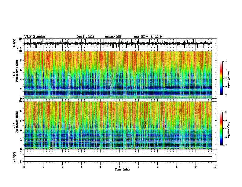The image size is (242, 187).
Task: Click the "4" kHz tick of ch.2 spectrogram
Action: pyautogui.click(x=21, y=130)
